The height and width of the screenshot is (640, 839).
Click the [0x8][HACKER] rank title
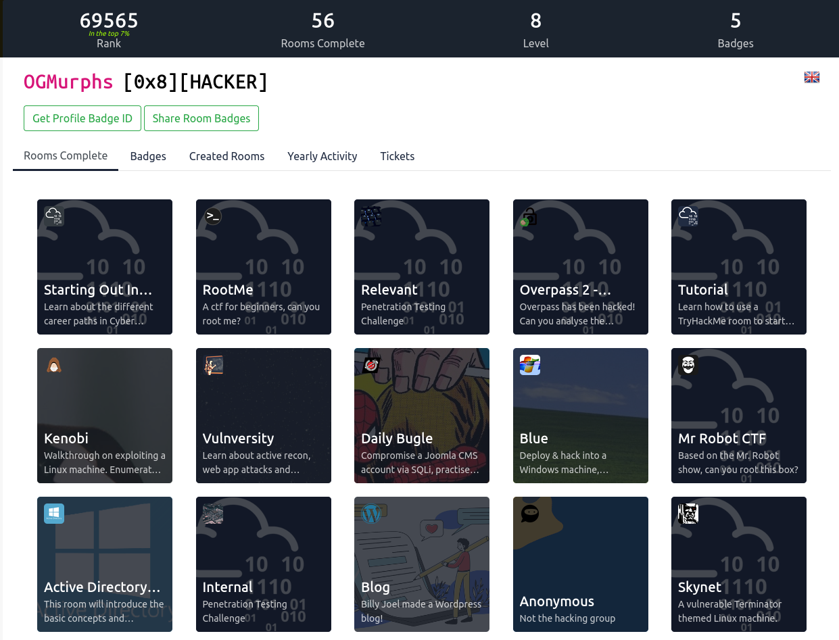tap(195, 82)
